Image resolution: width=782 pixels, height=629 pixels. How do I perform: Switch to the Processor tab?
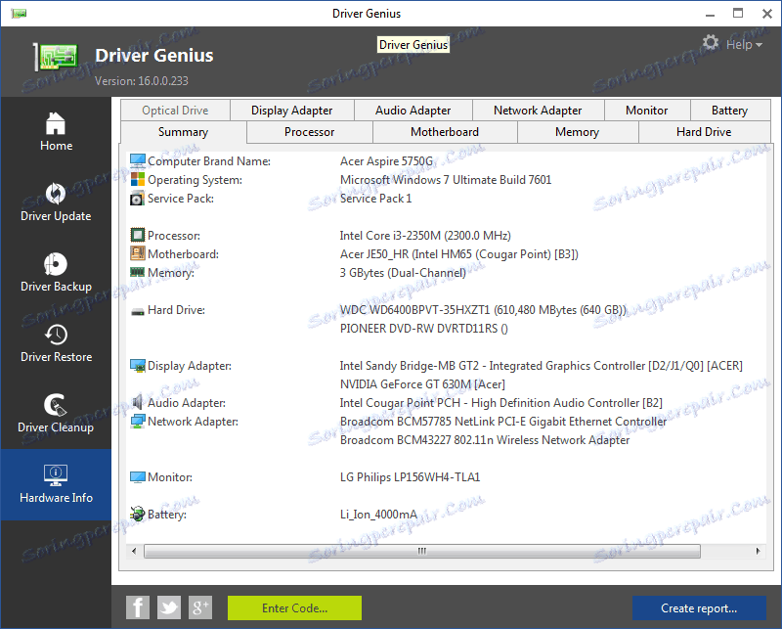click(309, 132)
